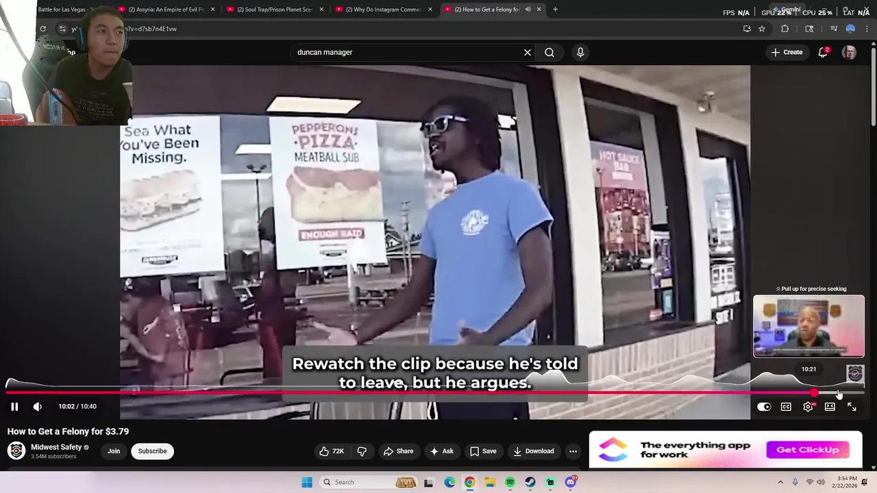This screenshot has height=493, width=877.
Task: Toggle the autoplay switch in player
Action: [764, 407]
